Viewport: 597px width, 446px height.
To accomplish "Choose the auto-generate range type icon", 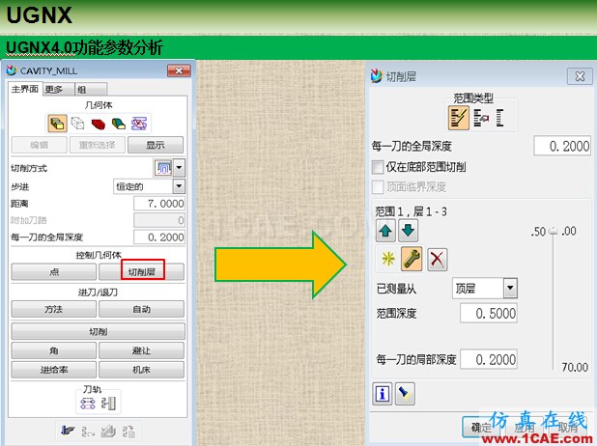I will (459, 118).
